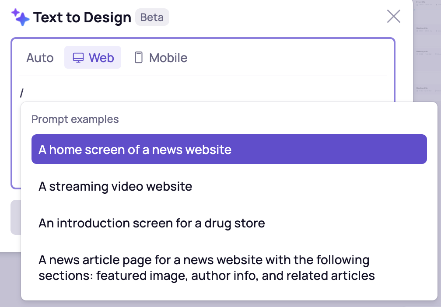Close the Text to Design dialog

point(394,17)
